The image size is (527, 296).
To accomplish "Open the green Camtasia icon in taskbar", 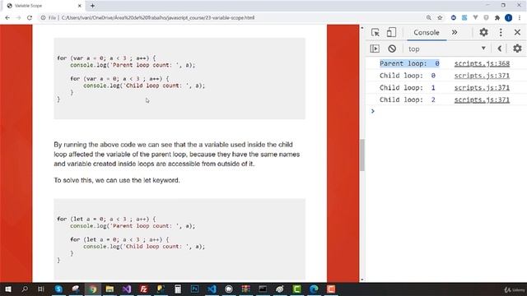I will [x=297, y=289].
